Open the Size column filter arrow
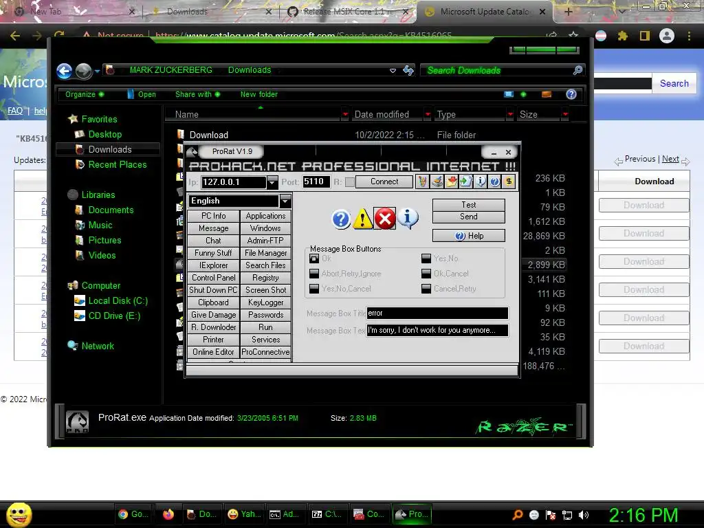The width and height of the screenshot is (704, 528). (565, 115)
